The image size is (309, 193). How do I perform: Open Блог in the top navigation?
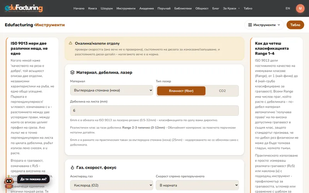(x=216, y=8)
